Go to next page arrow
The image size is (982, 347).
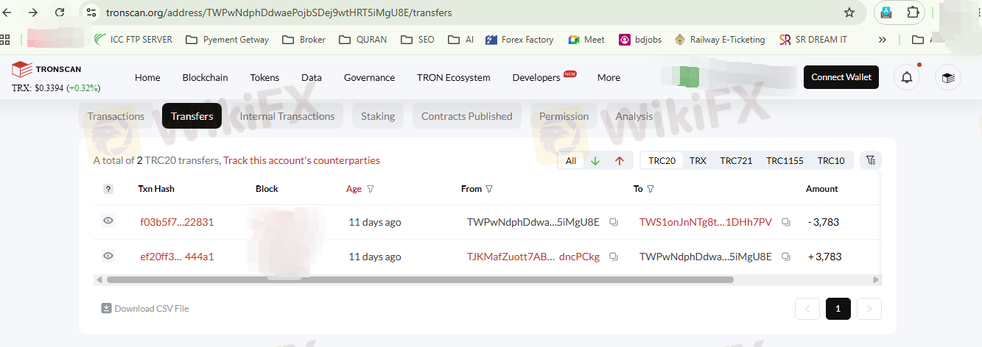coord(869,309)
